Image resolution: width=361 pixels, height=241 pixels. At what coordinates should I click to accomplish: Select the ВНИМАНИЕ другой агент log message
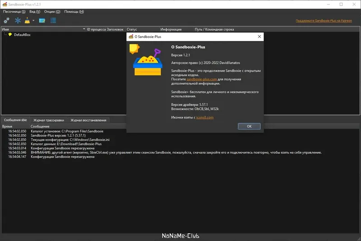pyautogui.click(x=176, y=152)
